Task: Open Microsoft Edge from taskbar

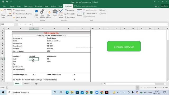Action: (67, 92)
